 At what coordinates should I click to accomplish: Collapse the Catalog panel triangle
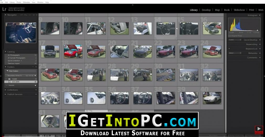tap(6, 52)
